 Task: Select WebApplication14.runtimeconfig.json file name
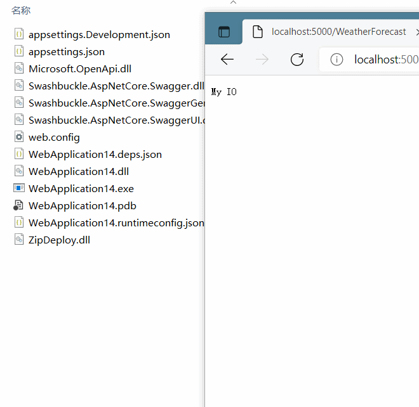point(116,223)
